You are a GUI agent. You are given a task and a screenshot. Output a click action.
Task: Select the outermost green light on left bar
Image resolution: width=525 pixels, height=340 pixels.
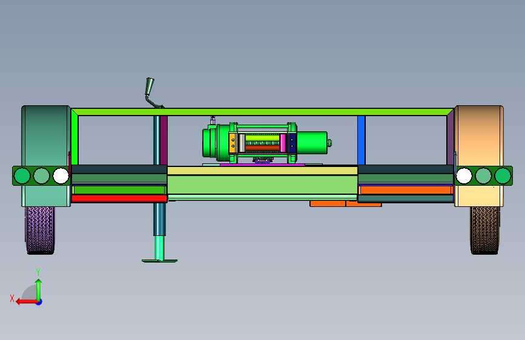22,175
